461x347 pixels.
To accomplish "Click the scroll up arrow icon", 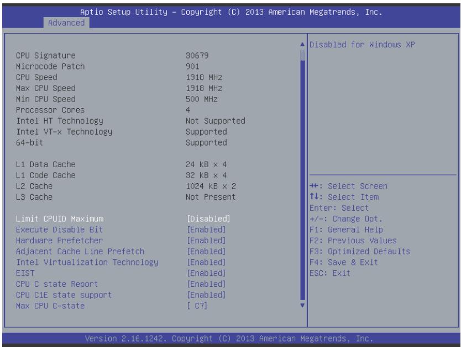I will 302,45.
